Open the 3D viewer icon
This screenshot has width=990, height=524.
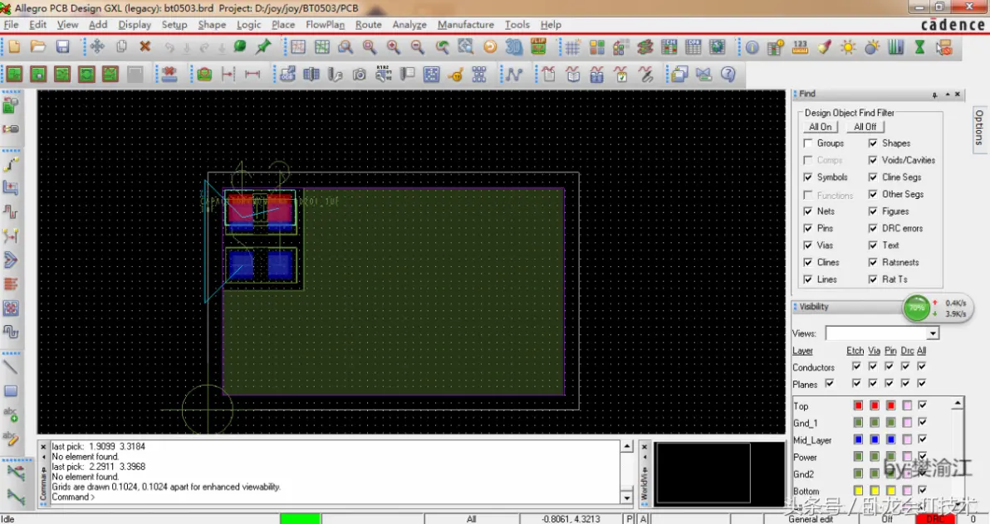(514, 46)
